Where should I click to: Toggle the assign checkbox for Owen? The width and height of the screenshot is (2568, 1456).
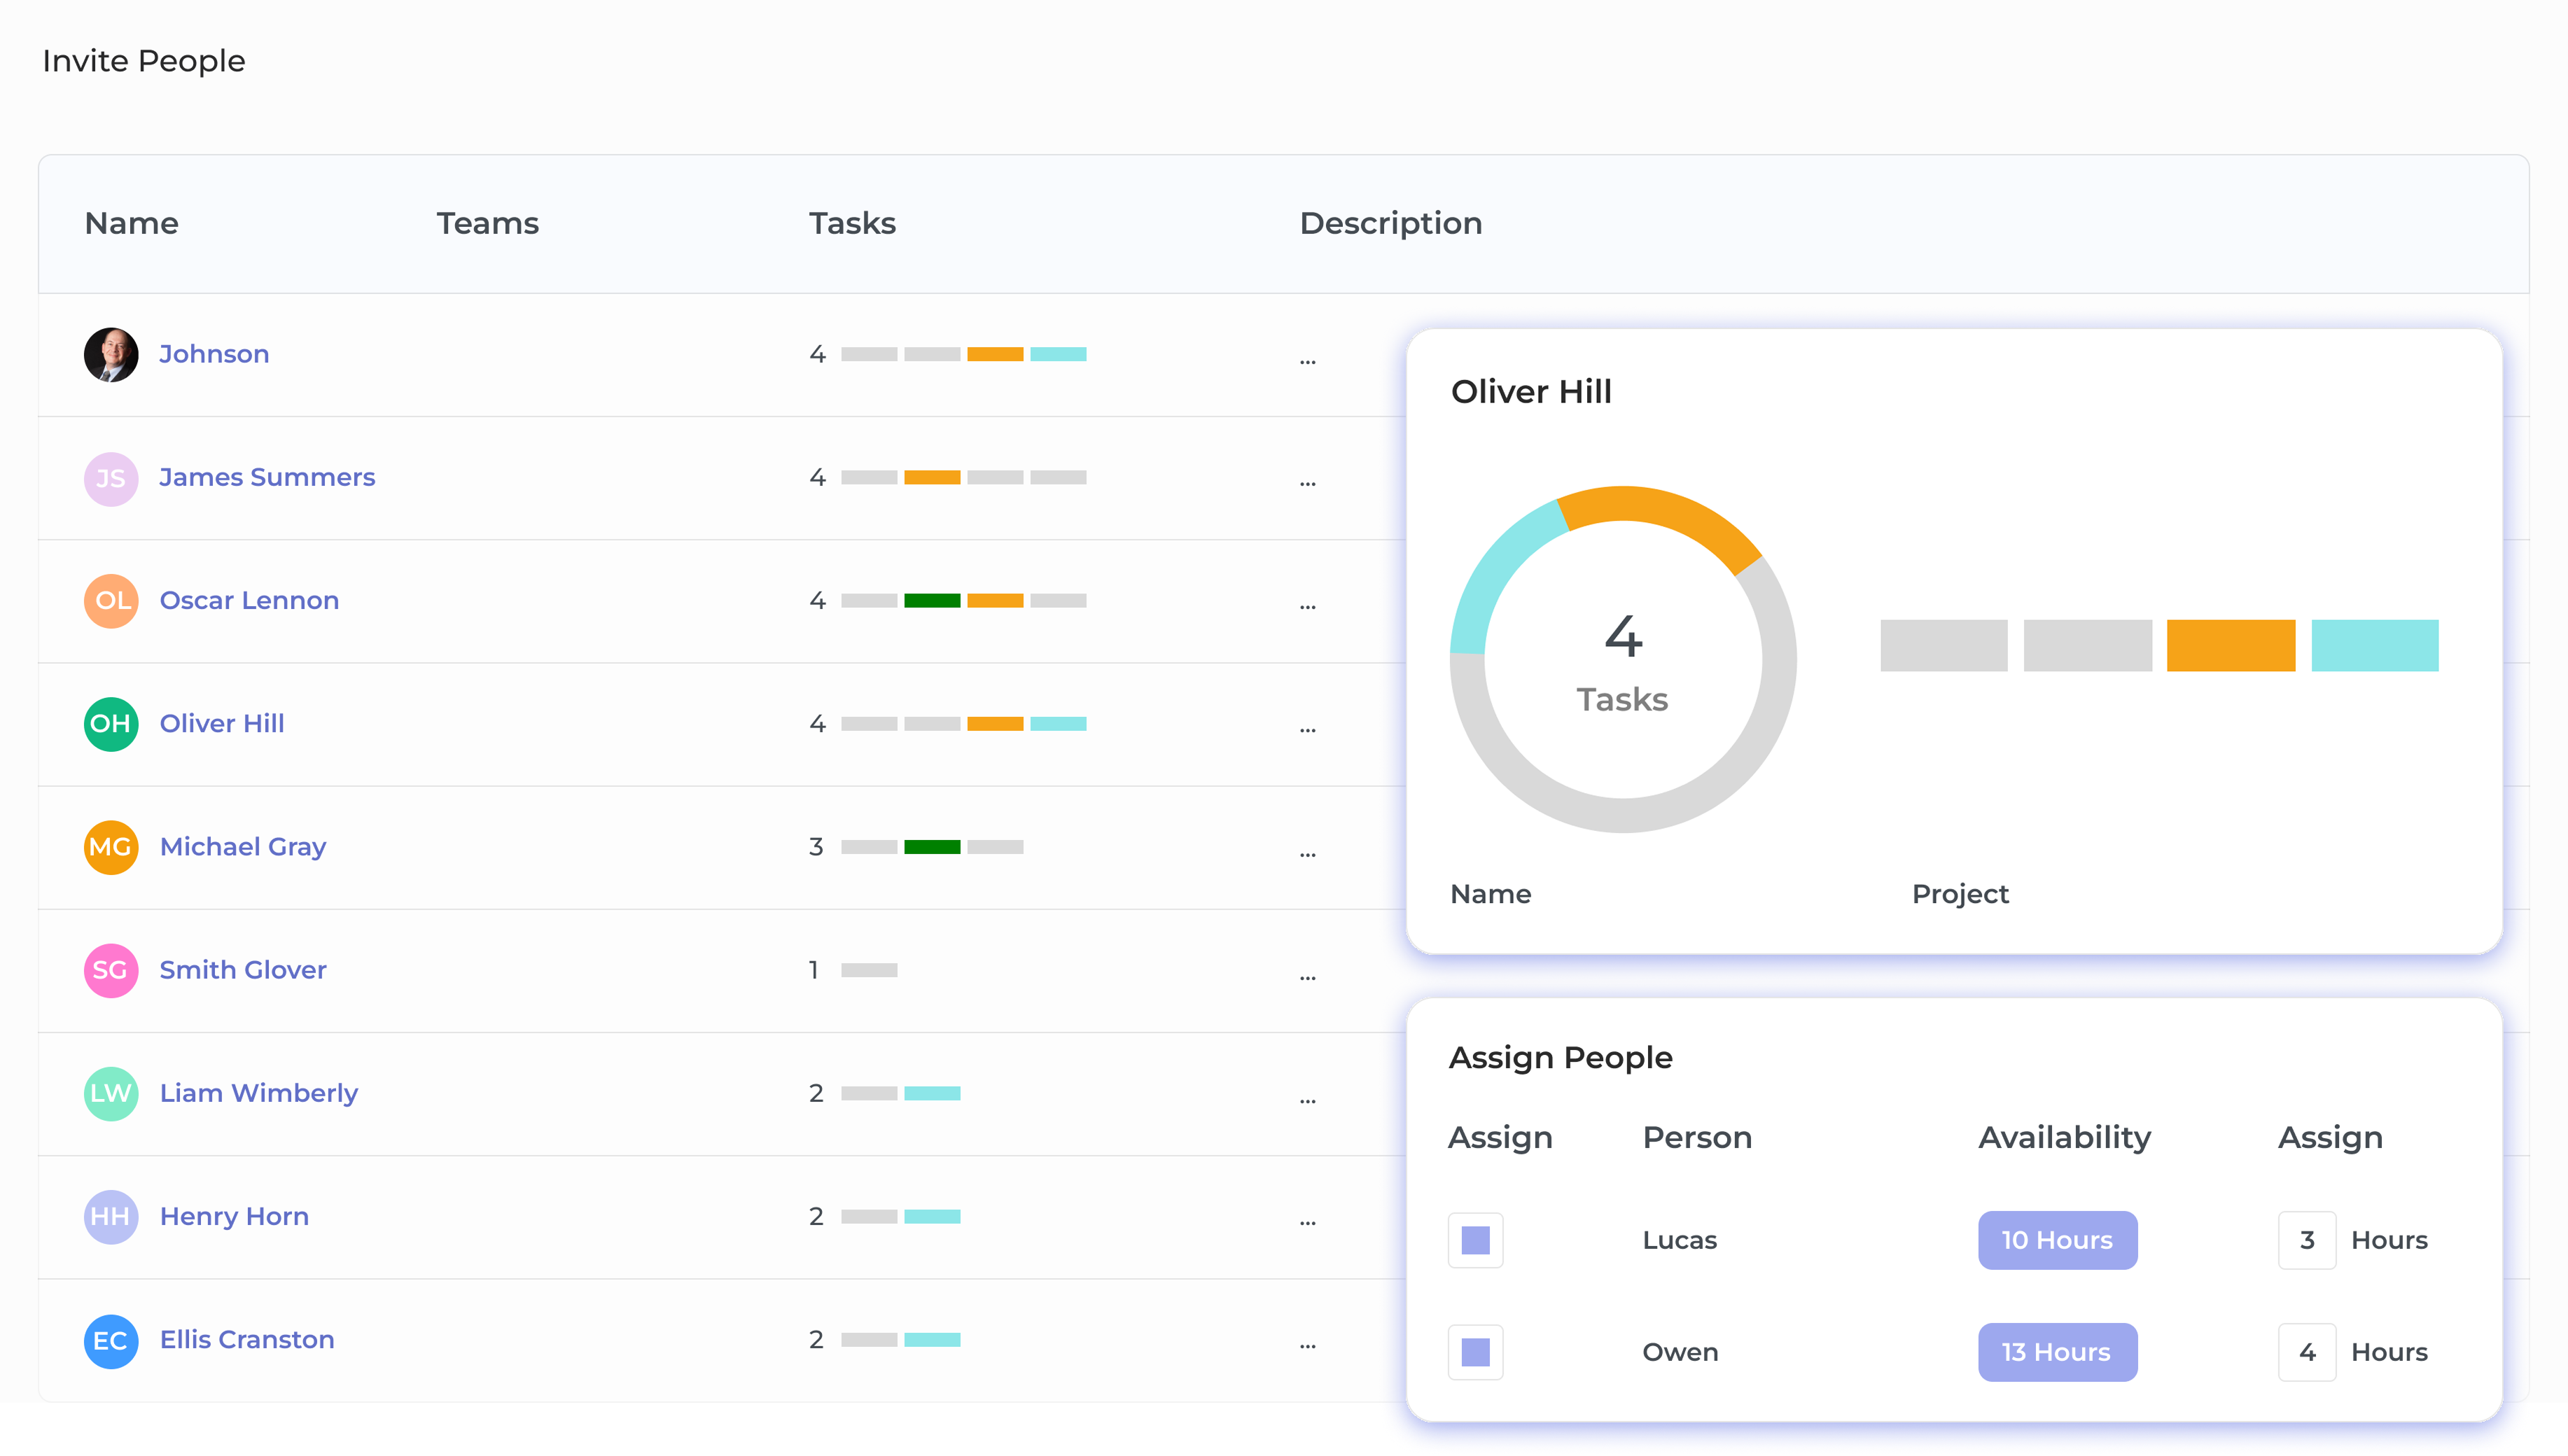click(1475, 1352)
